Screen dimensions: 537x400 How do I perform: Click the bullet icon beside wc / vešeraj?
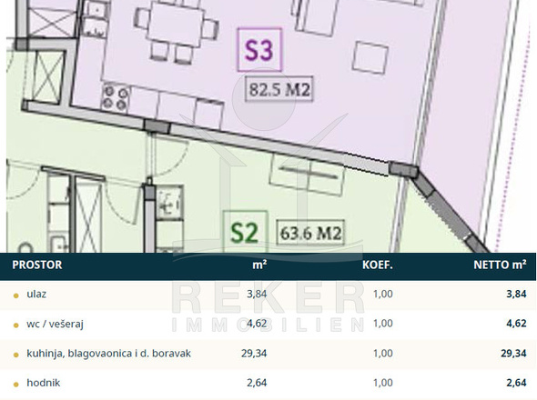(x=15, y=325)
